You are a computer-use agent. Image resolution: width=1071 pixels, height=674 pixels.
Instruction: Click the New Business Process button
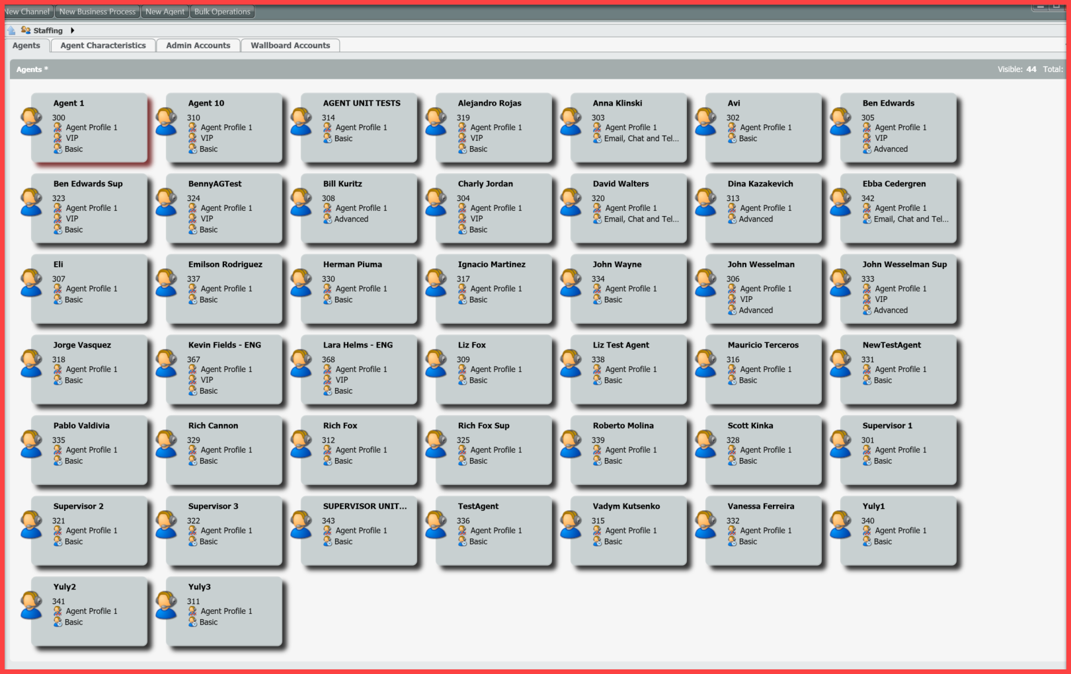click(x=97, y=12)
